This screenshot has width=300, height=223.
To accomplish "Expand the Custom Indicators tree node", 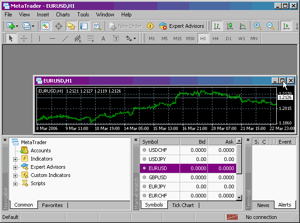I will pos(16,176).
